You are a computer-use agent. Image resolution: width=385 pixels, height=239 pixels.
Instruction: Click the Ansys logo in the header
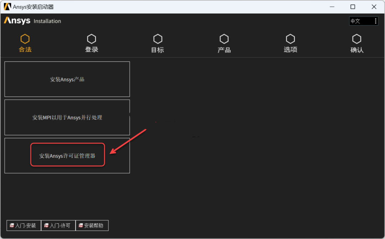17,21
